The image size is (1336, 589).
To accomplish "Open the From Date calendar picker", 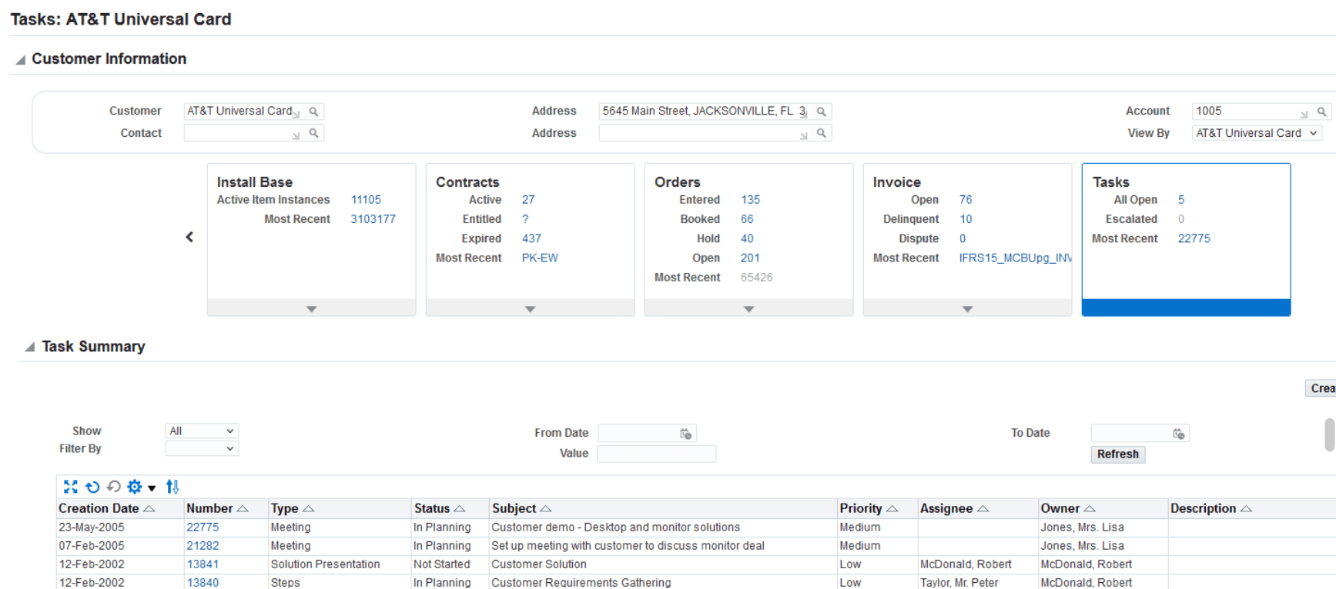I will 686,434.
